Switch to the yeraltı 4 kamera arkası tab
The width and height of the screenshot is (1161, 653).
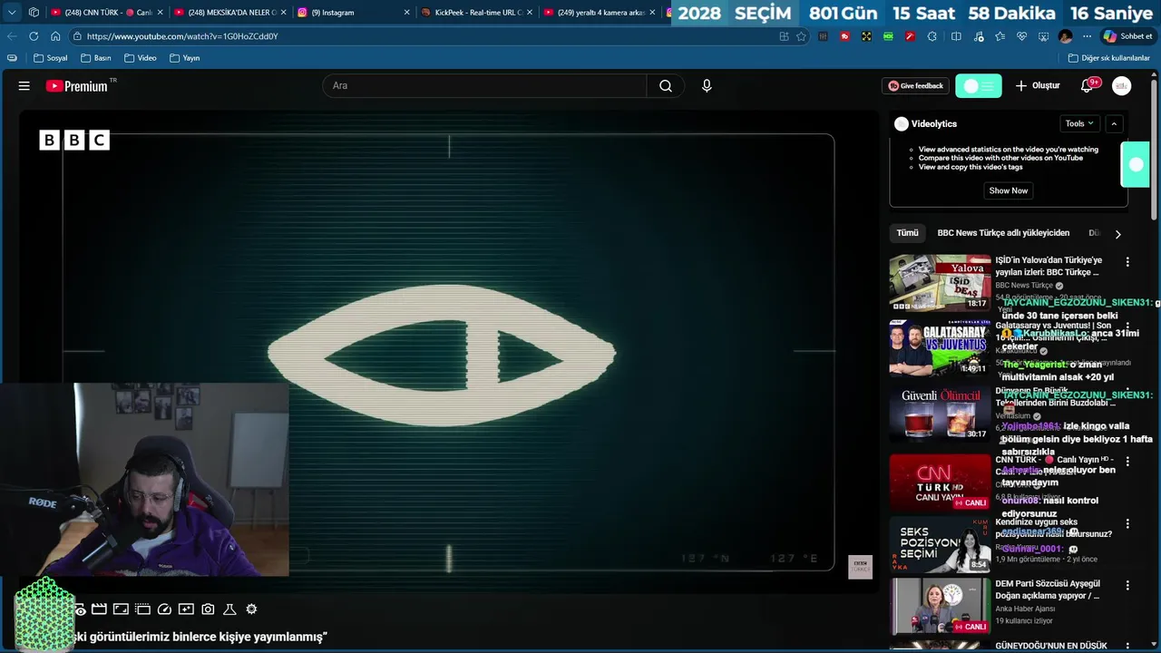(x=599, y=13)
